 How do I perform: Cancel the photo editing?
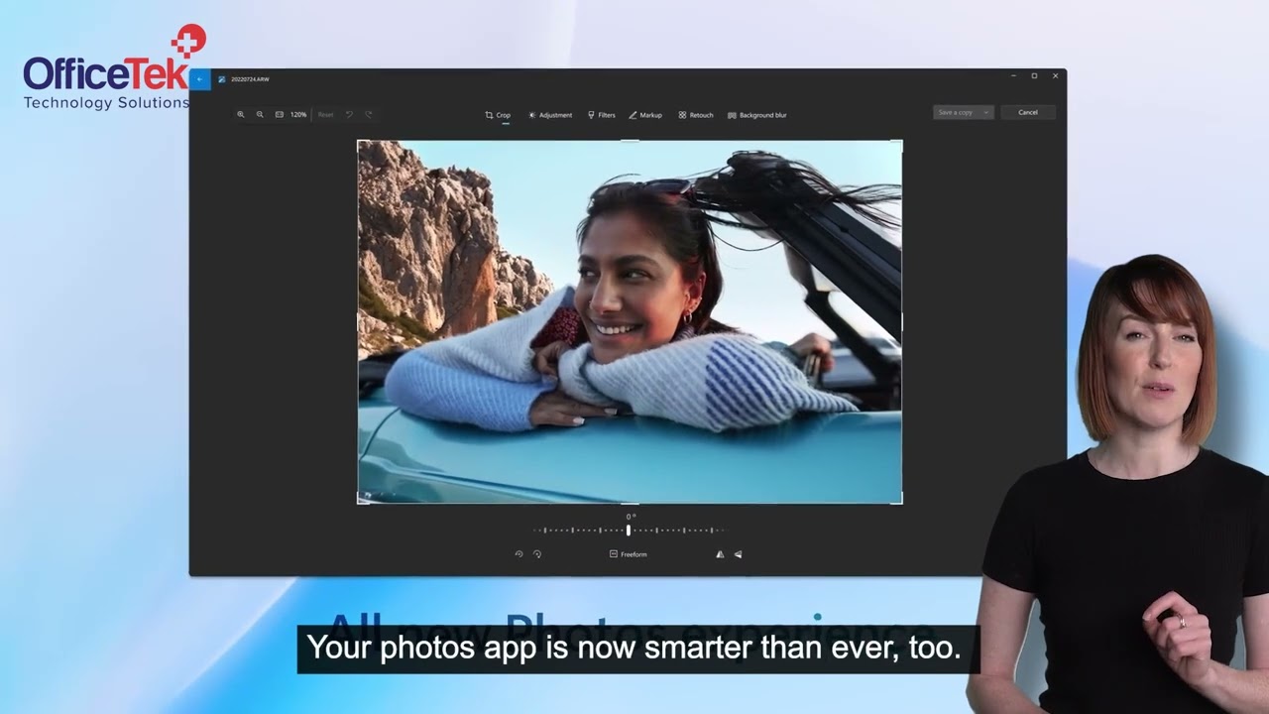coord(1028,112)
